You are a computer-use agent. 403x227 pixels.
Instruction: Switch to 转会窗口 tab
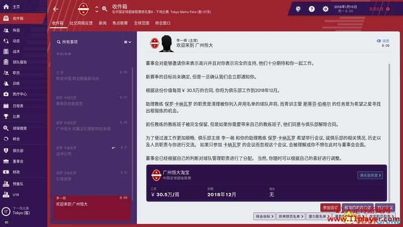(163, 23)
